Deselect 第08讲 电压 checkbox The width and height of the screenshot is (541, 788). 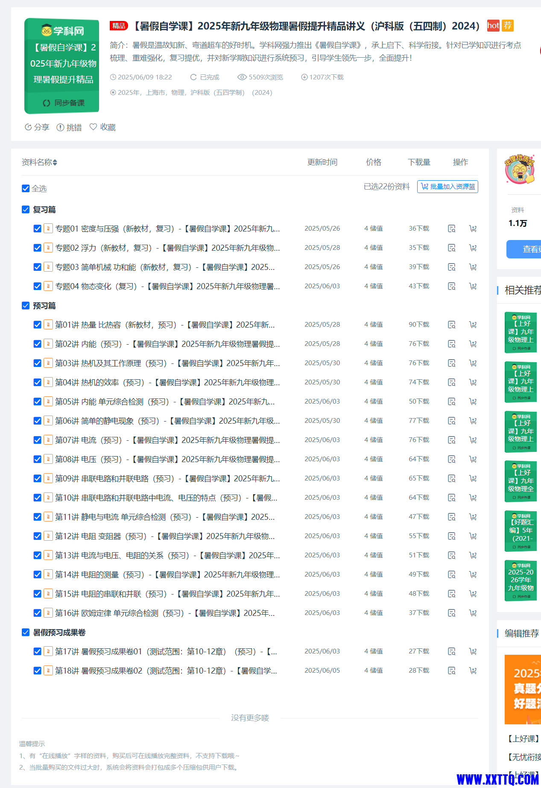(38, 459)
